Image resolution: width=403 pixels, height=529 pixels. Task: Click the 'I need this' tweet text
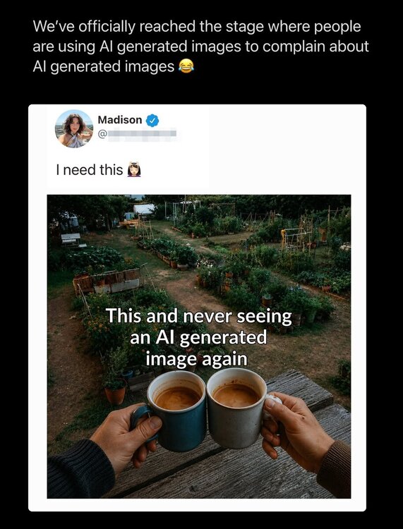pos(90,170)
